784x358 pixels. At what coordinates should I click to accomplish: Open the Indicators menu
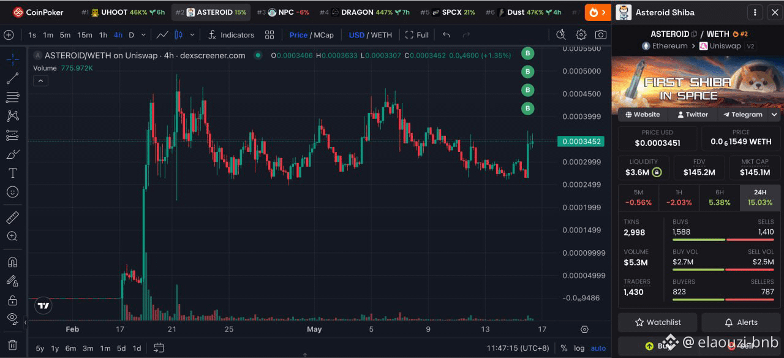point(232,35)
